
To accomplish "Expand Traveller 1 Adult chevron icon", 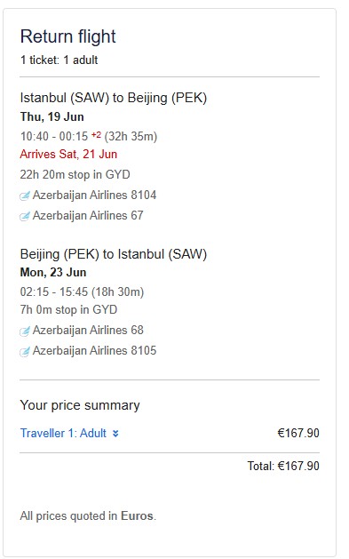I will 115,434.
